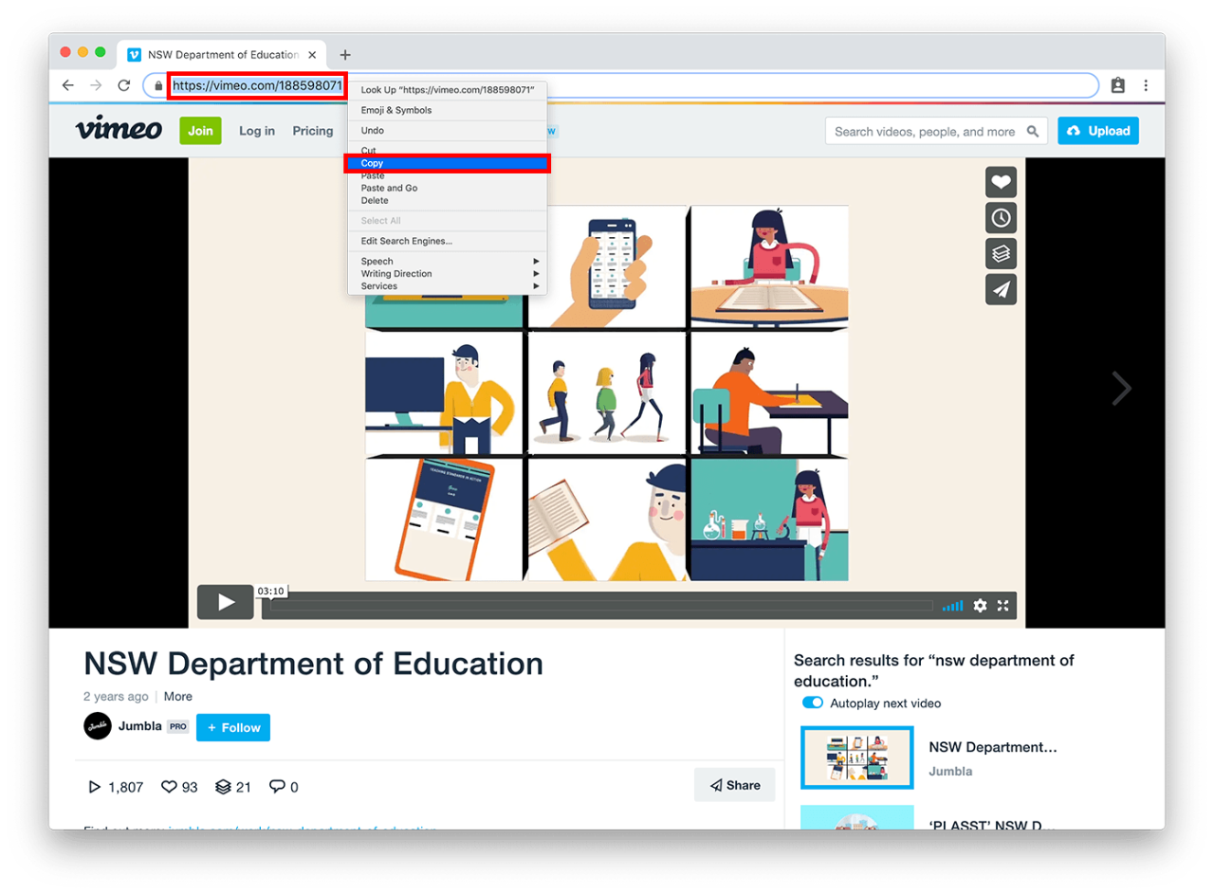Adjust volume bars in player
This screenshot has width=1214, height=894.
click(953, 606)
